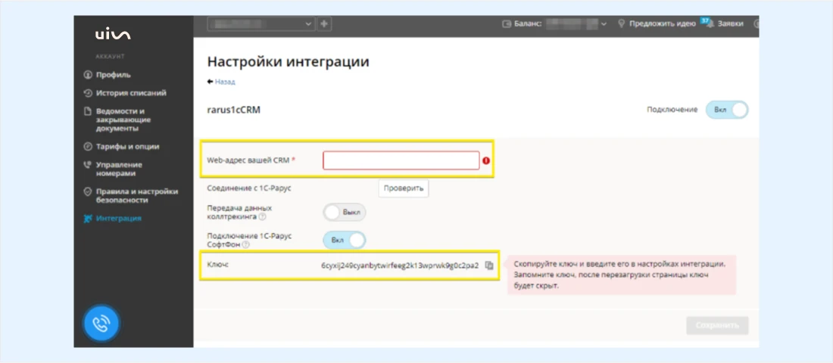Click the phone icon beside Управление номерами
Screen dimensions: 833x363
click(89, 165)
